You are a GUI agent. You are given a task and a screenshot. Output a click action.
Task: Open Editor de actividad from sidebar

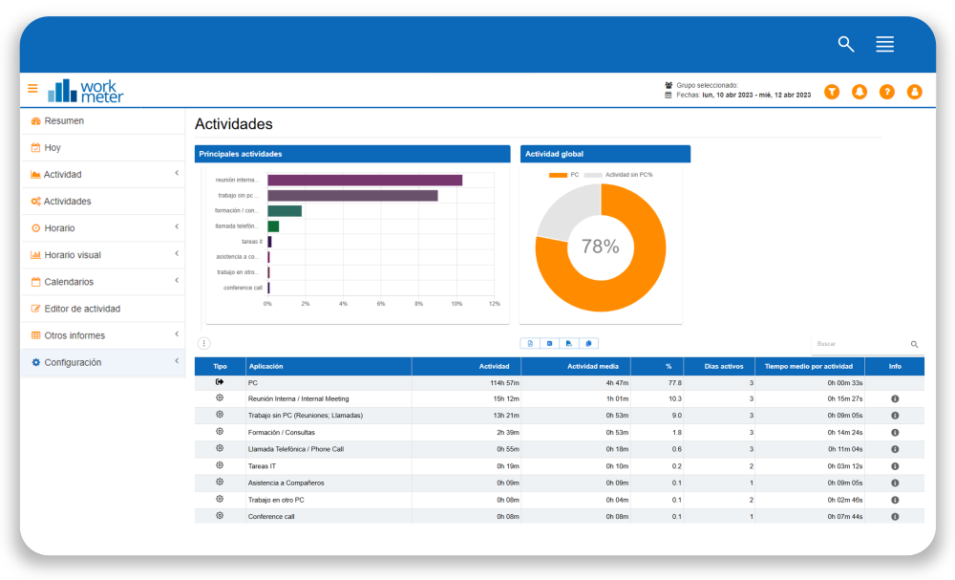tap(81, 309)
